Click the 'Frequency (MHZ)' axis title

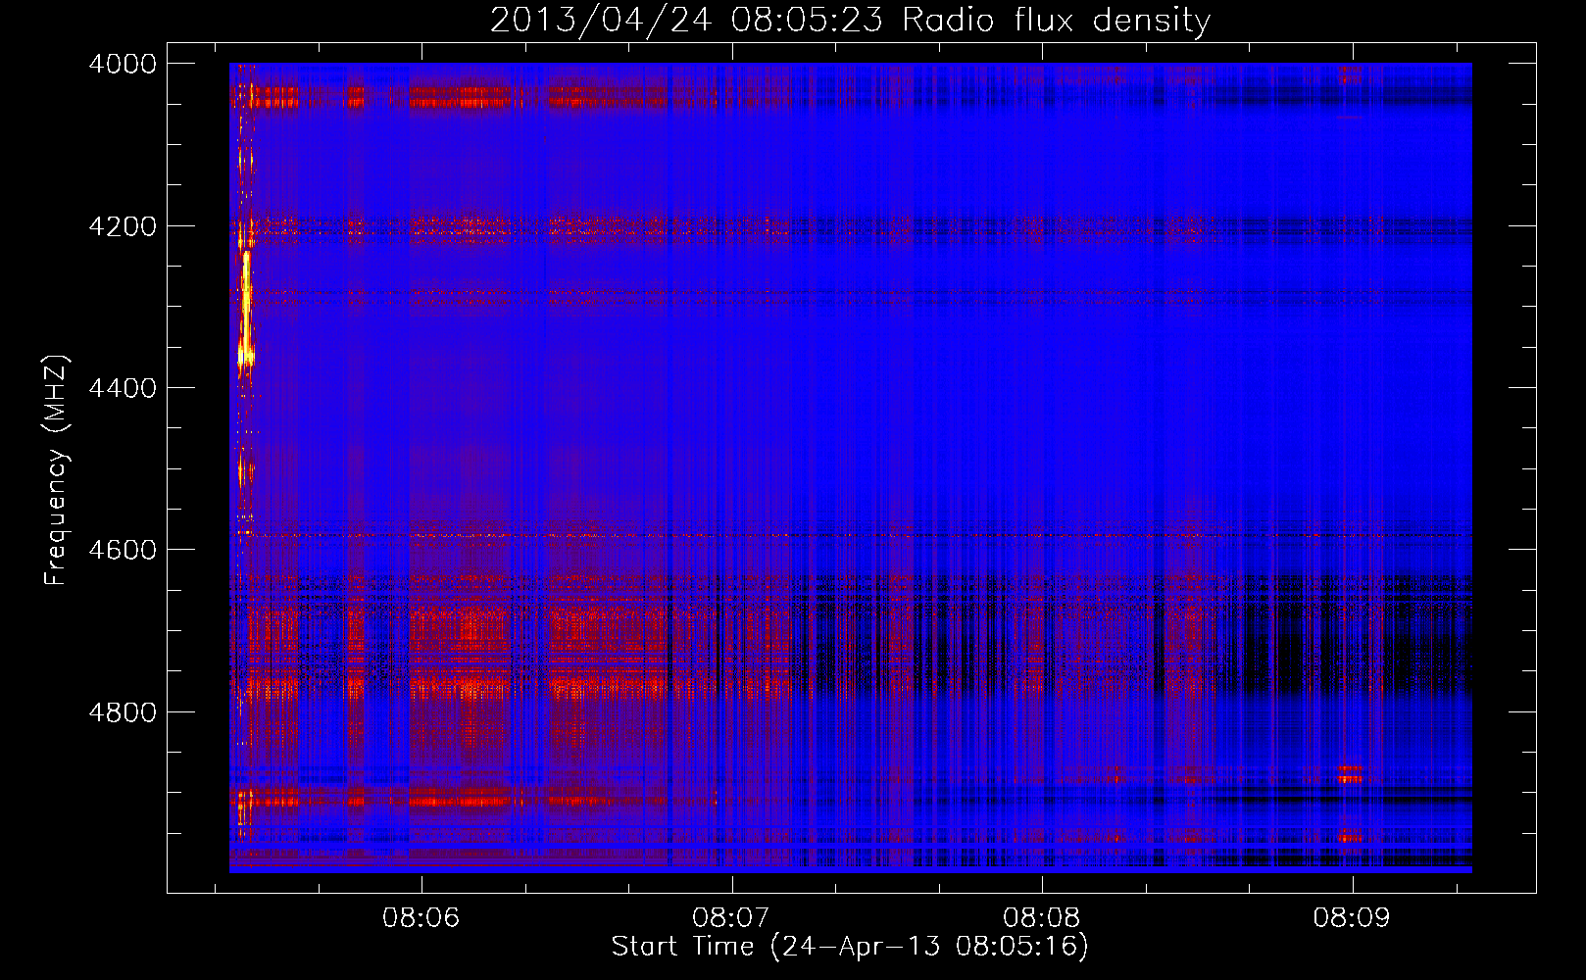[x=57, y=470]
